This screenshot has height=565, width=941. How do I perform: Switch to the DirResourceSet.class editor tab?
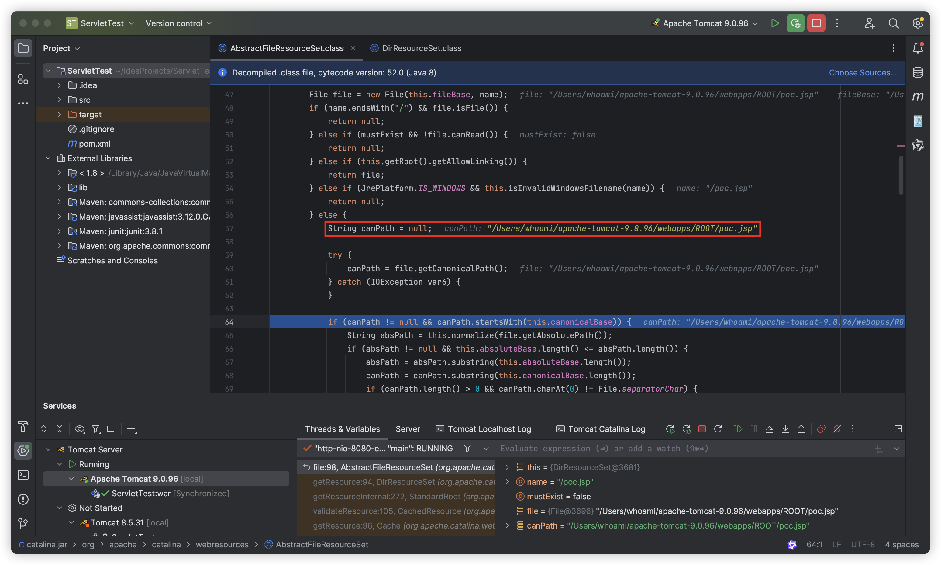pyautogui.click(x=416, y=48)
